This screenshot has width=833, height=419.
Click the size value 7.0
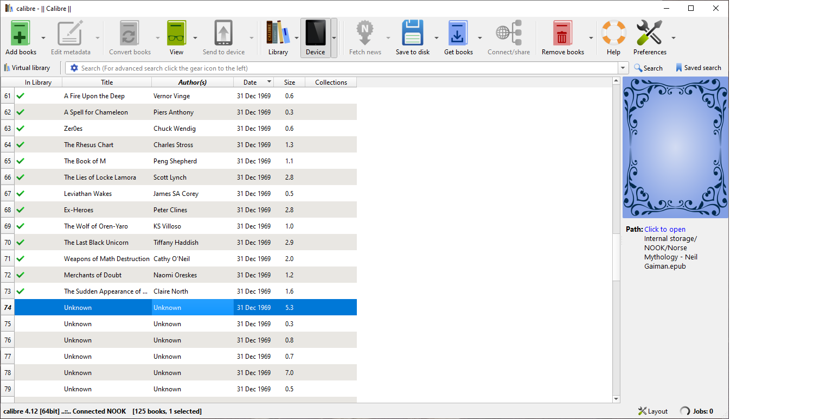[290, 373]
